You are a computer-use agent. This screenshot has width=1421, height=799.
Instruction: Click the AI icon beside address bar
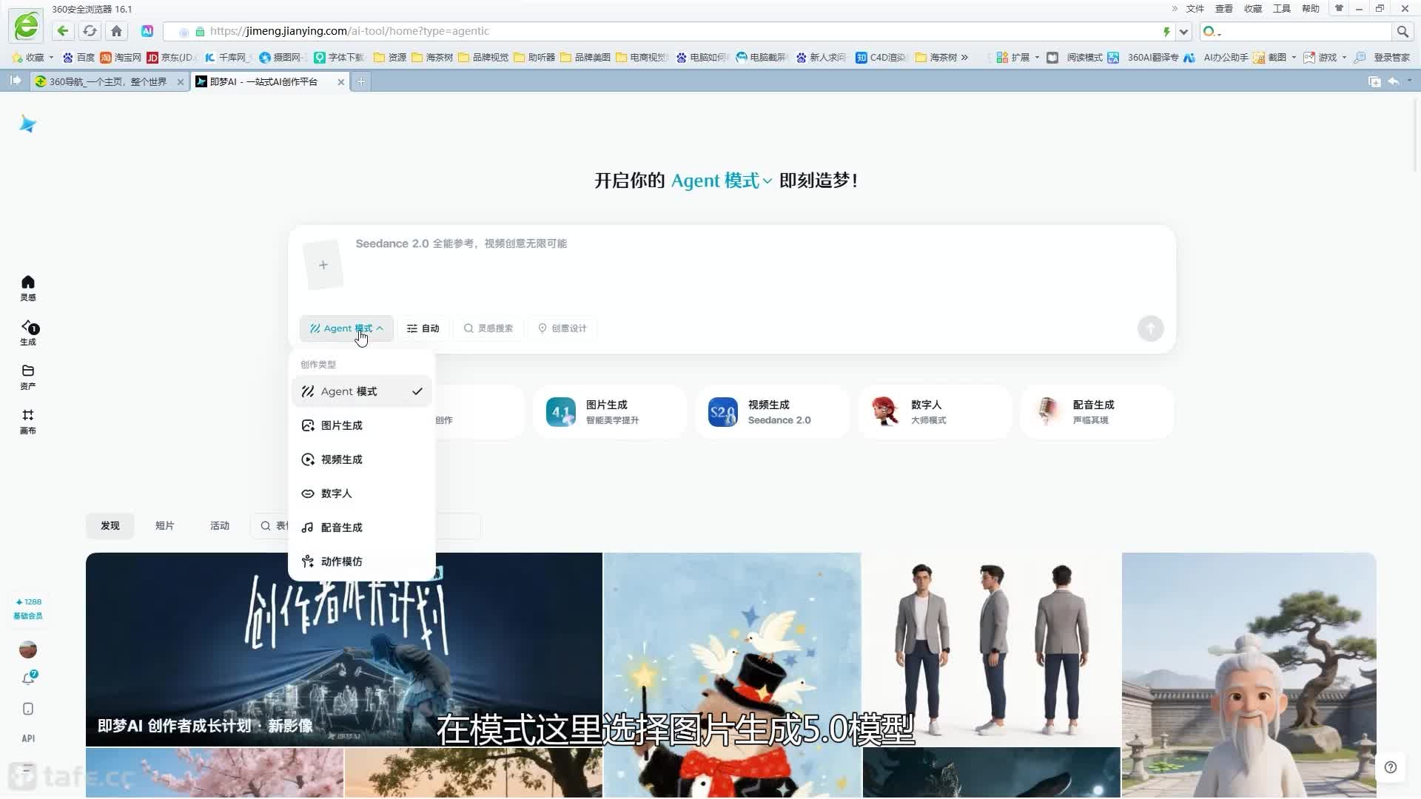tap(147, 31)
